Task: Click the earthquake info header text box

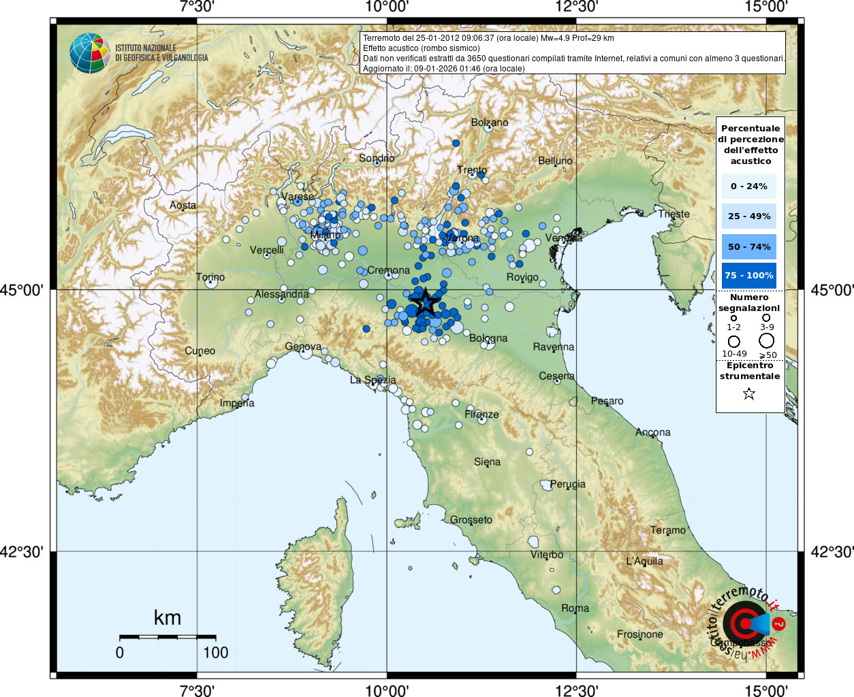Action: pyautogui.click(x=573, y=52)
